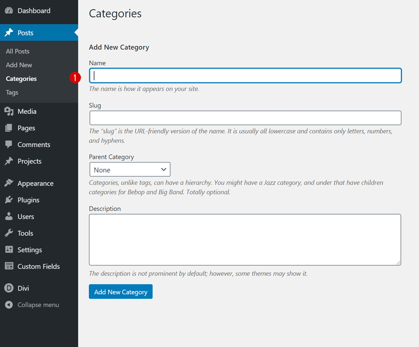Screen dimensions: 419x347
Task: Collapse the admin menu
Action: (9, 305)
